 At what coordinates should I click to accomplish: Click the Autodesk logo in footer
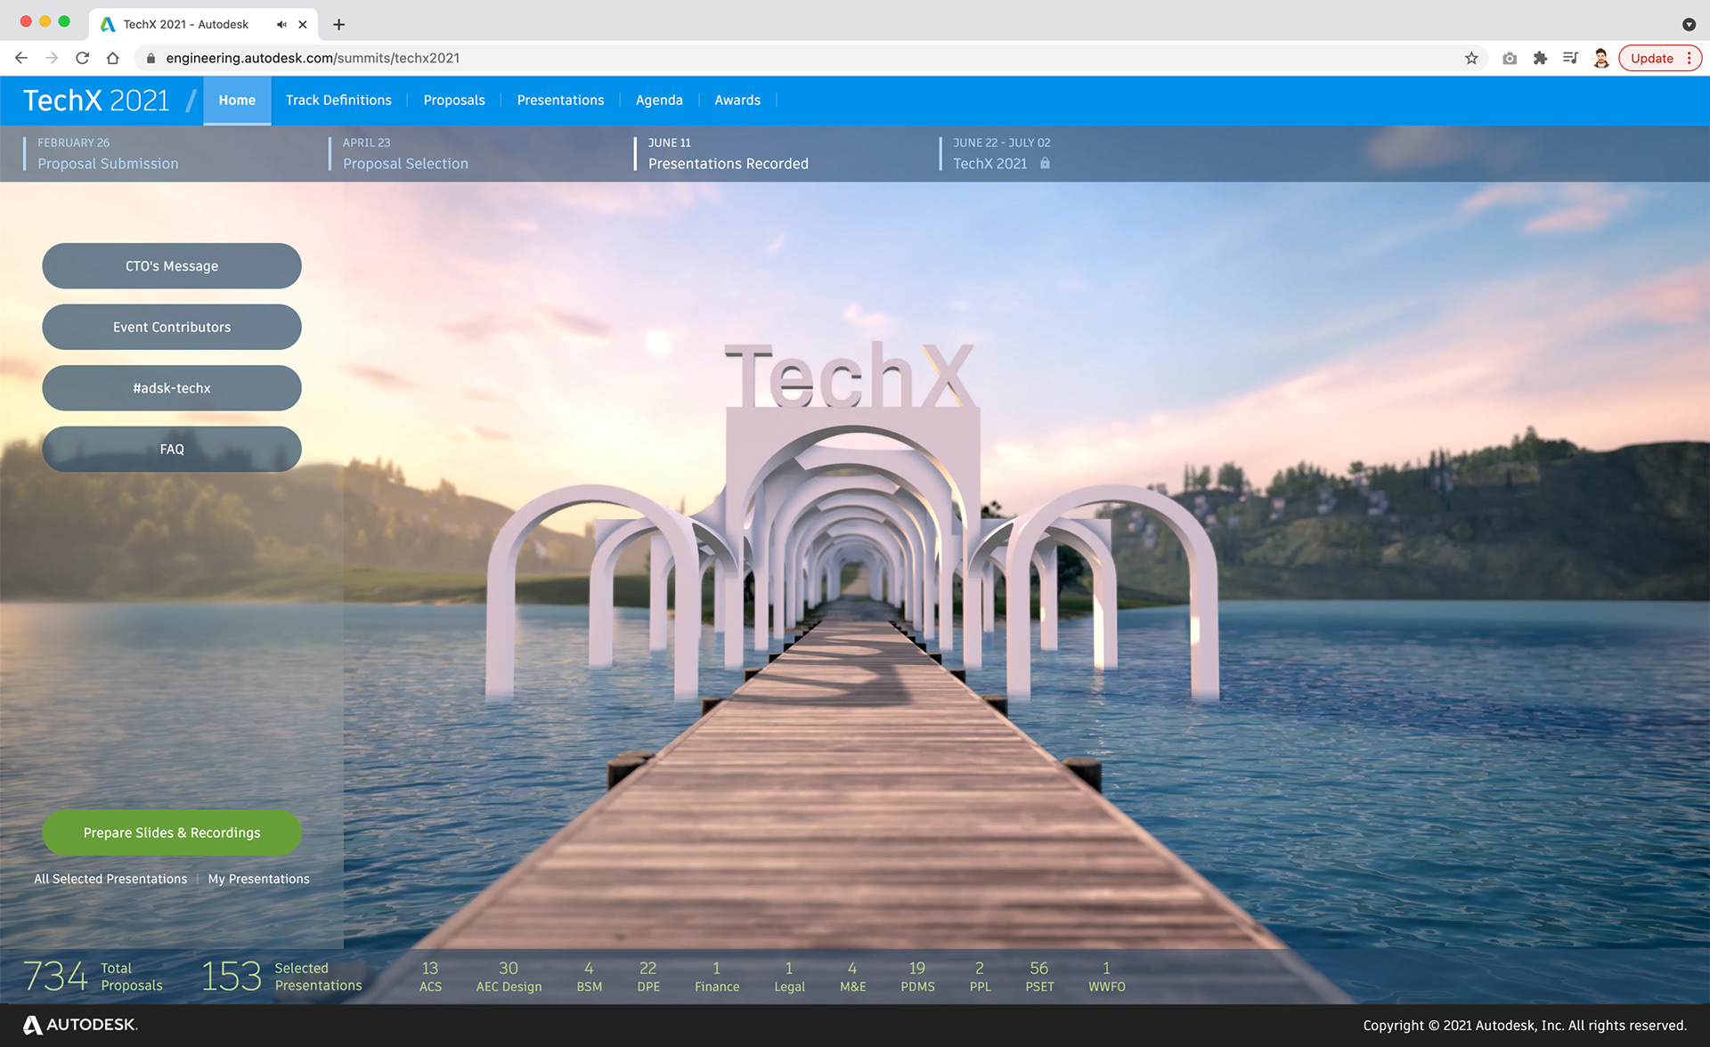coord(80,1025)
